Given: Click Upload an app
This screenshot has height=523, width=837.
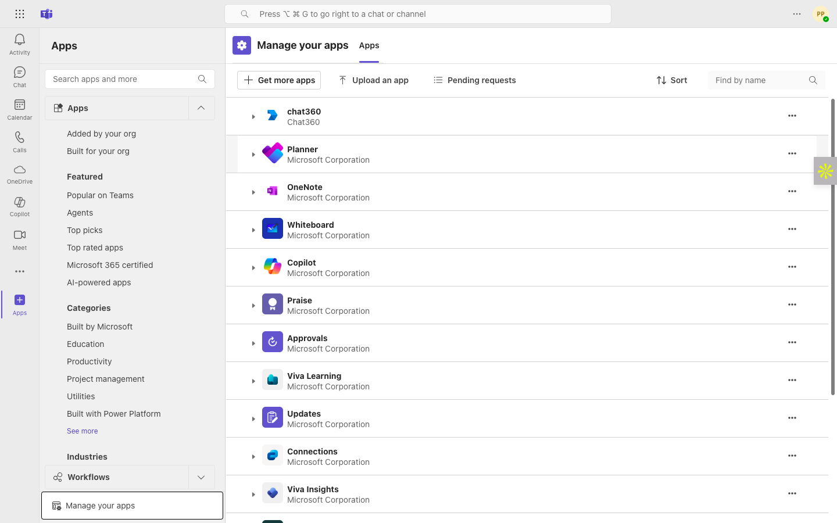Looking at the screenshot, I should pos(374,80).
